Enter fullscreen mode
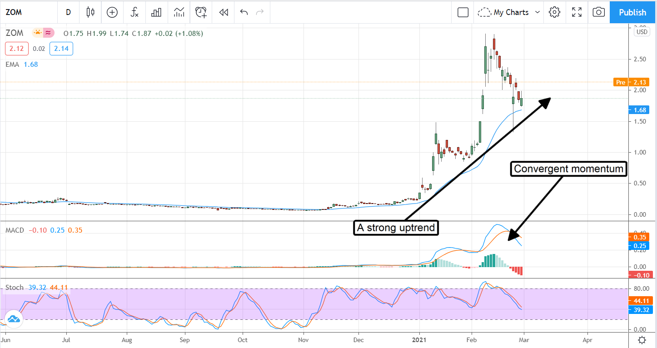Image resolution: width=657 pixels, height=348 pixels. [577, 12]
